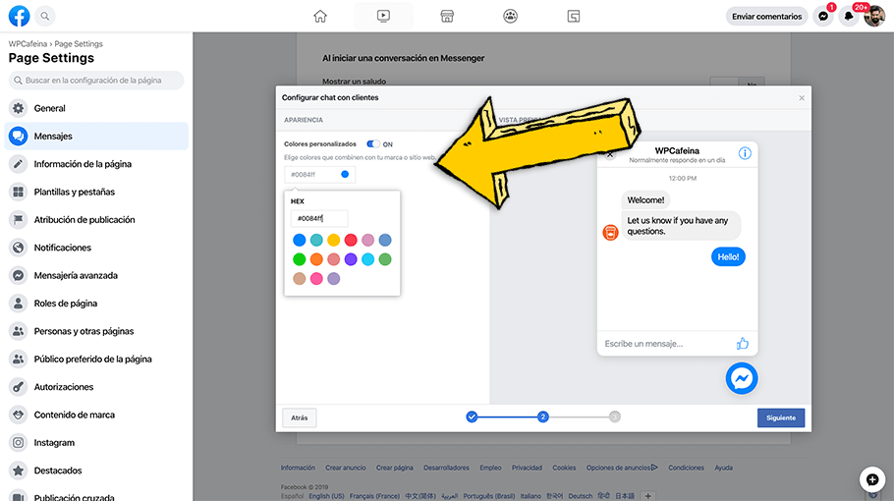Open Personas y otras páginas
Screen dimensions: 894x501
click(96, 331)
